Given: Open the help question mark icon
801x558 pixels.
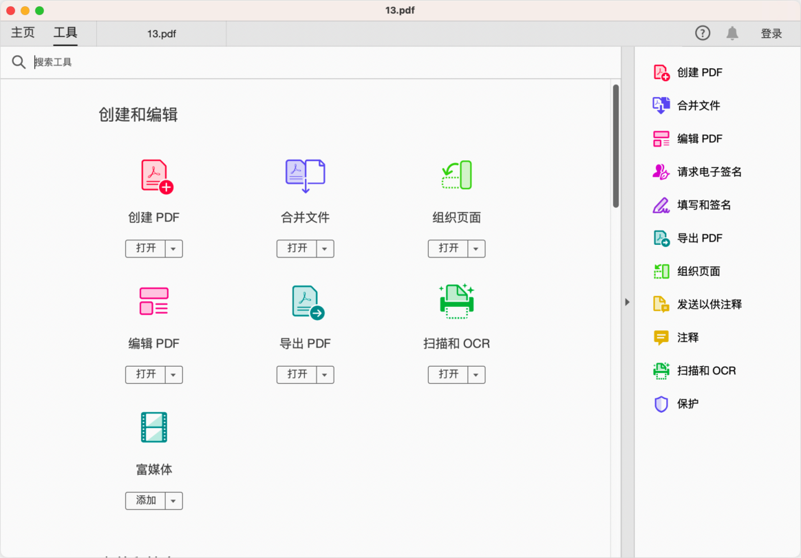Looking at the screenshot, I should coord(703,33).
